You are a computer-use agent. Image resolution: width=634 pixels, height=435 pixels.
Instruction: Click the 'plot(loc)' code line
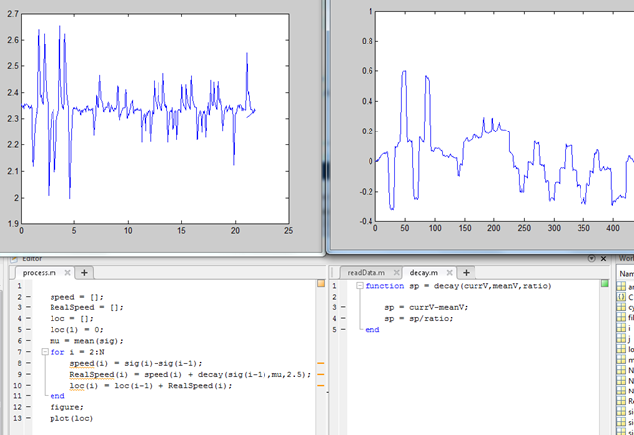click(71, 418)
